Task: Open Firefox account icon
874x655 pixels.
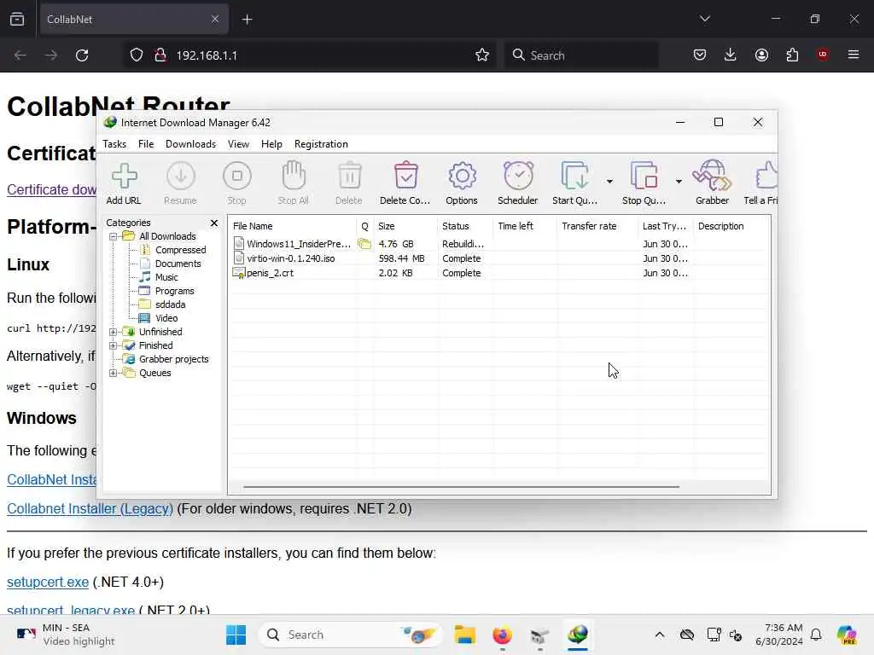Action: [761, 55]
